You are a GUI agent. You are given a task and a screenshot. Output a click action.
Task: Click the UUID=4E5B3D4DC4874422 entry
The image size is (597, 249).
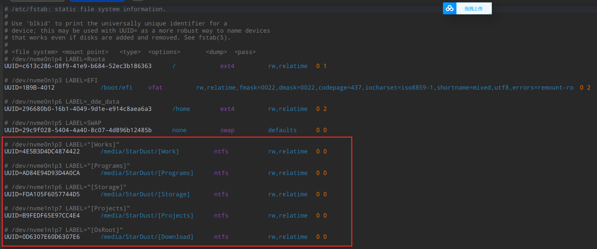42,151
